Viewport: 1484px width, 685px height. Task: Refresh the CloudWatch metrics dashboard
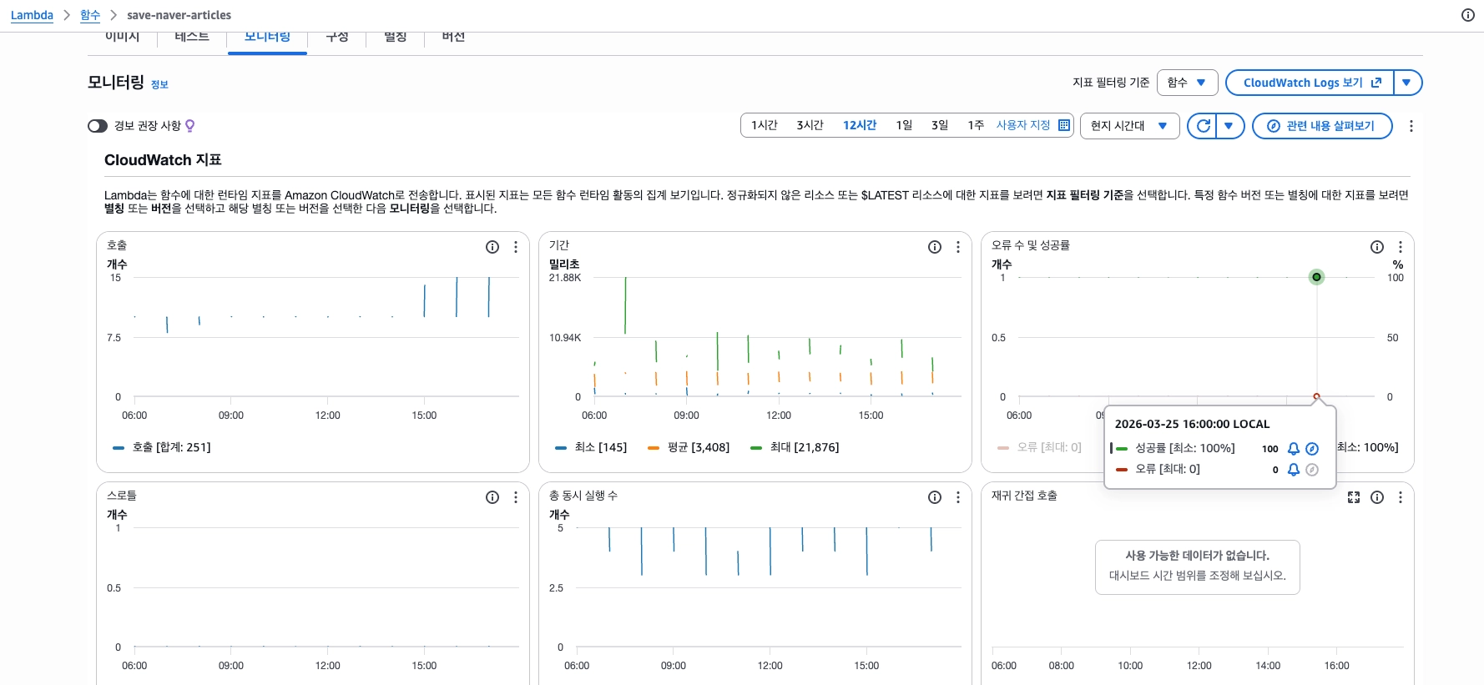coord(1203,126)
